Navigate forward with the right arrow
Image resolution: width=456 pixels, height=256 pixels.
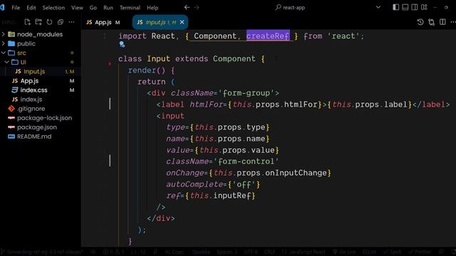pos(197,7)
